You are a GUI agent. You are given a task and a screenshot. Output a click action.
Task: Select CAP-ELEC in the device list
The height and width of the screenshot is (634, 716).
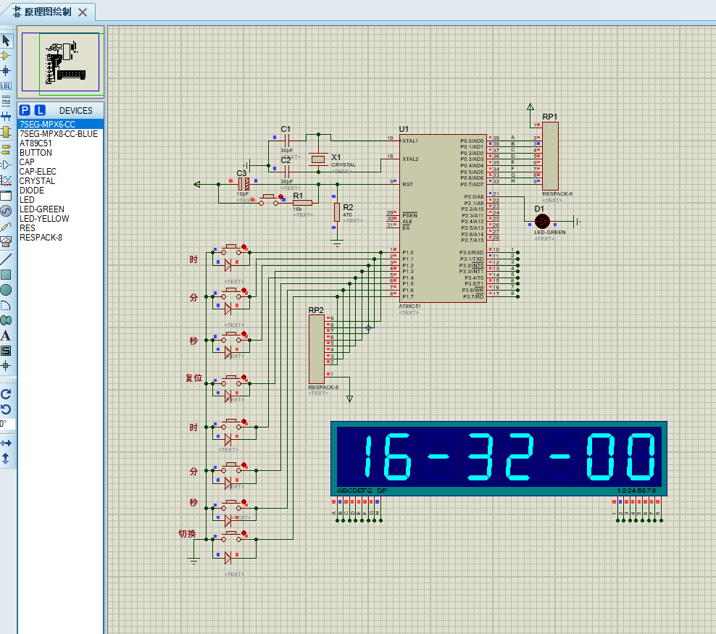pos(60,172)
